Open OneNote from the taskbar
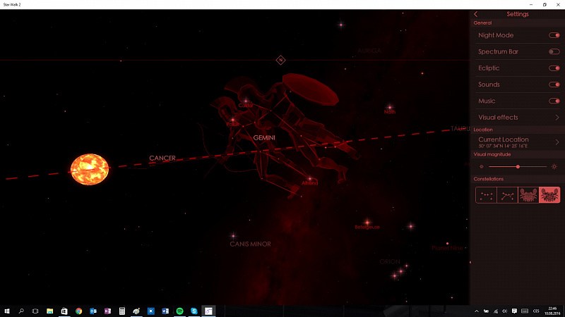 tap(107, 311)
